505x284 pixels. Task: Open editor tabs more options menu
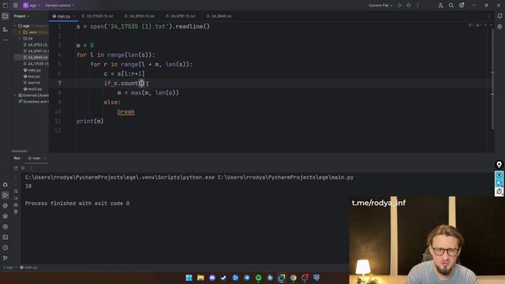[489, 16]
